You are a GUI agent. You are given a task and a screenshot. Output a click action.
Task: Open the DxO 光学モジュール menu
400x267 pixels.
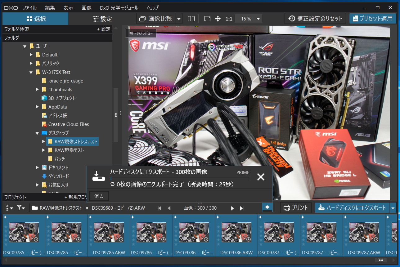[119, 8]
